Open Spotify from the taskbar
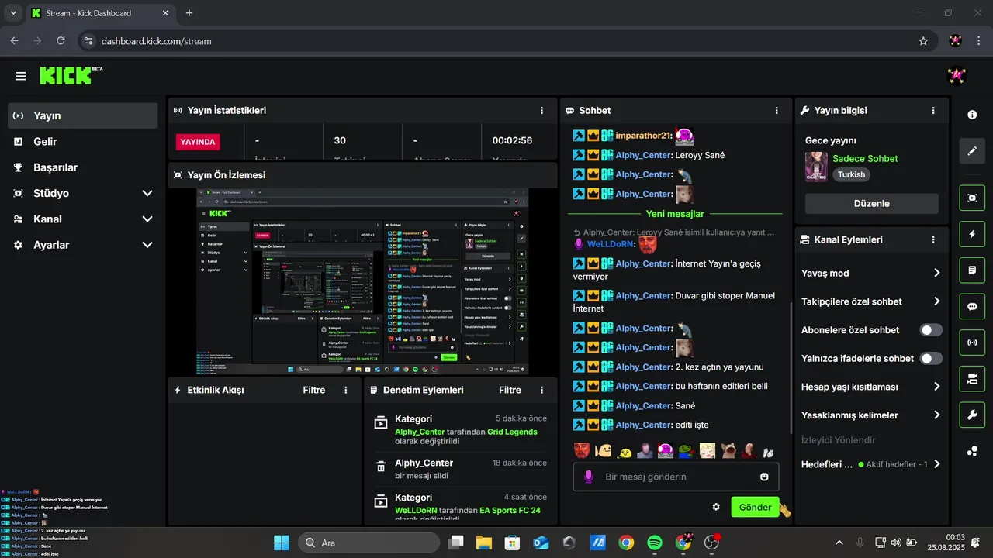993x558 pixels. (654, 542)
